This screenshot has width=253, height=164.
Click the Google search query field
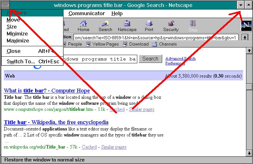(100, 59)
